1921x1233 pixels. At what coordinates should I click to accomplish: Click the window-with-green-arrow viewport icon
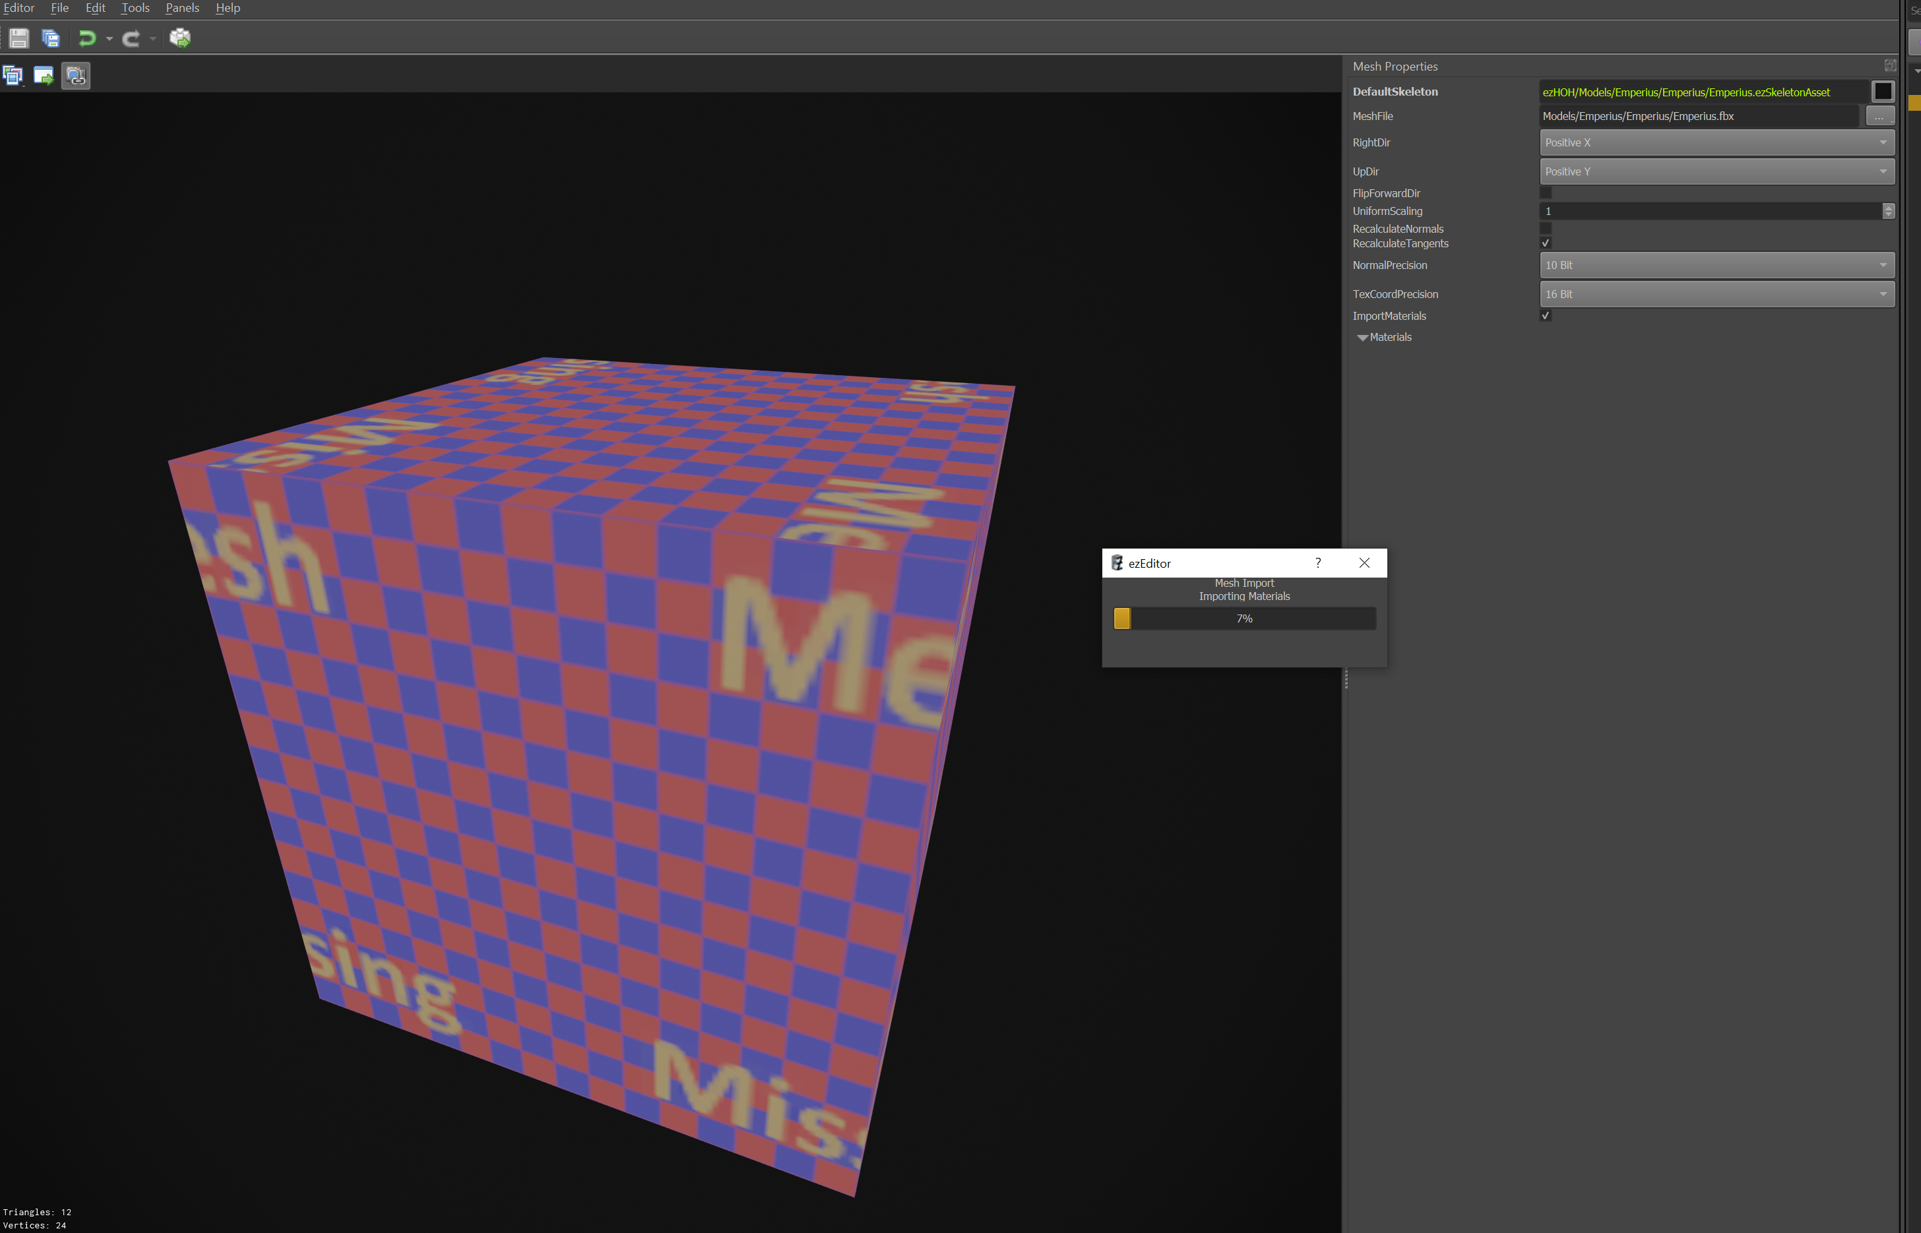click(44, 75)
